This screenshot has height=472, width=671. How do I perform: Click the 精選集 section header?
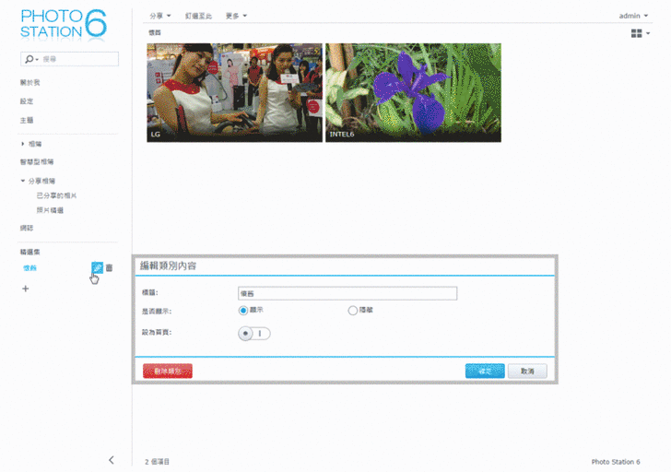point(29,252)
